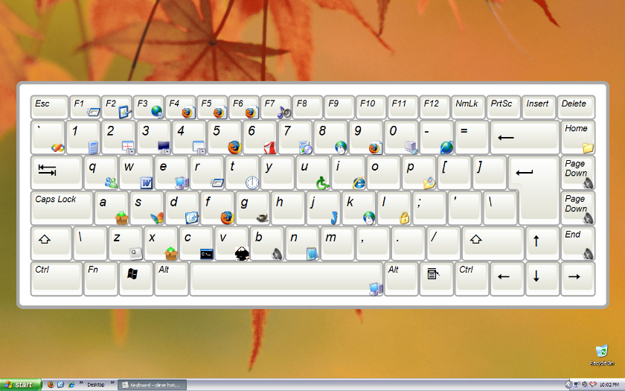Screen dimensions: 625x391
Task: Click the F12 key
Action: coord(435,107)
